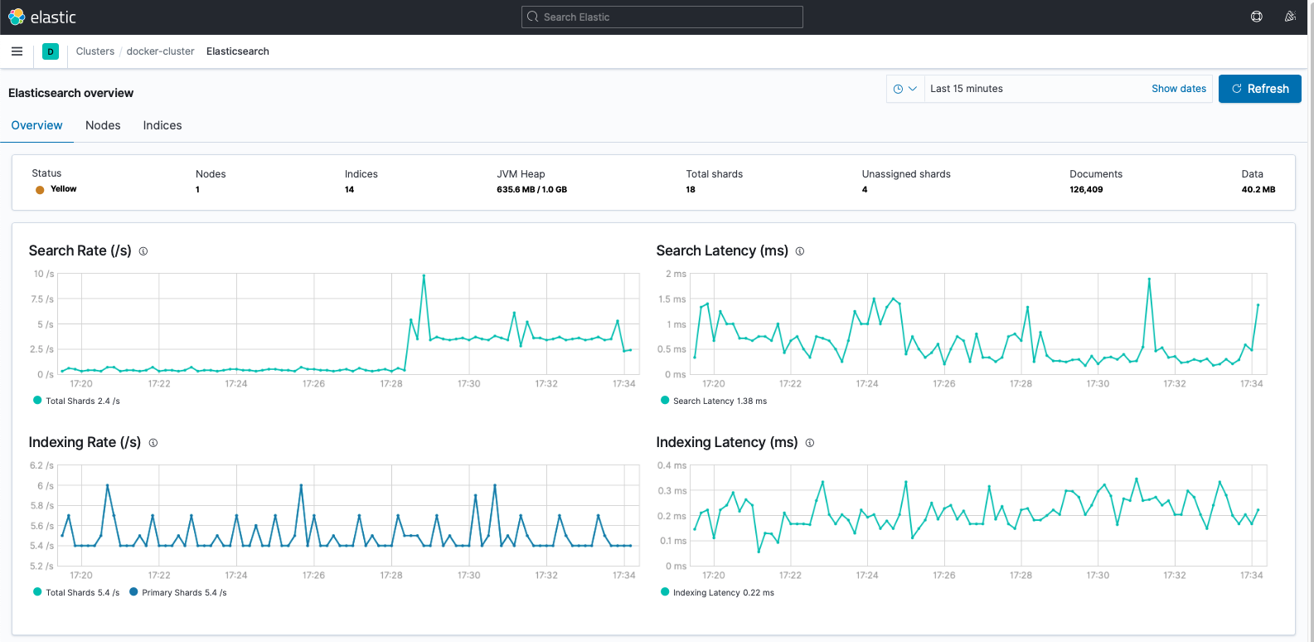Viewport: 1314px width, 642px height.
Task: Open docker-cluster breadcrumb link
Action: (x=160, y=51)
